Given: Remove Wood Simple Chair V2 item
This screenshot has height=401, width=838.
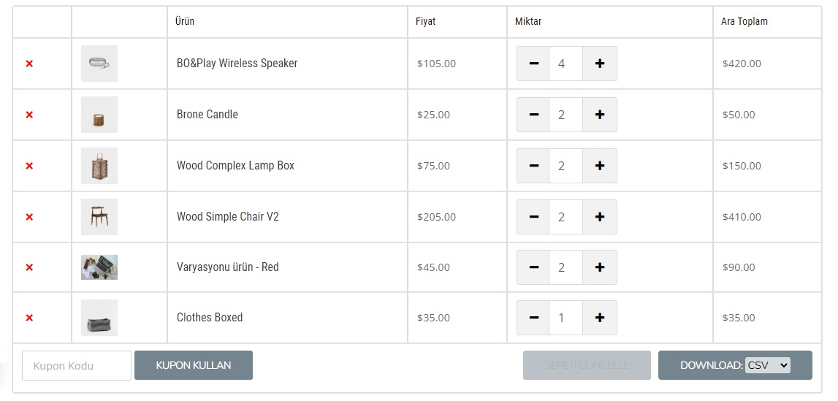Looking at the screenshot, I should click(x=29, y=217).
